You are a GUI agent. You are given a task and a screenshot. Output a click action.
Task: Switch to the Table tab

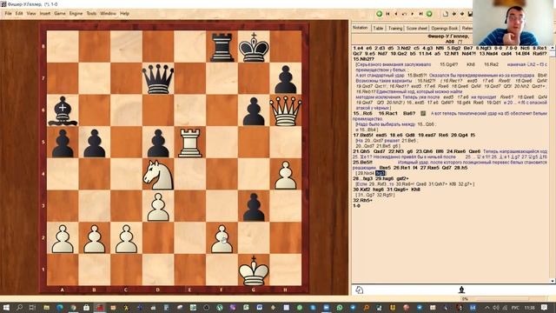point(379,28)
